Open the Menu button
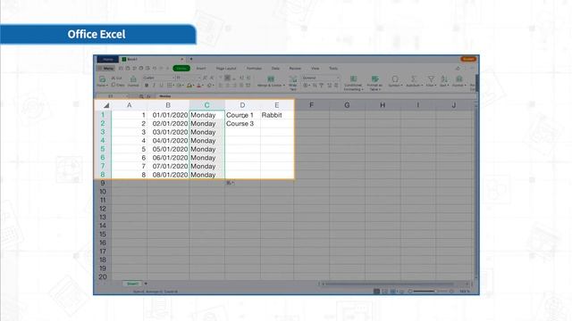The image size is (572, 321). pyautogui.click(x=106, y=69)
